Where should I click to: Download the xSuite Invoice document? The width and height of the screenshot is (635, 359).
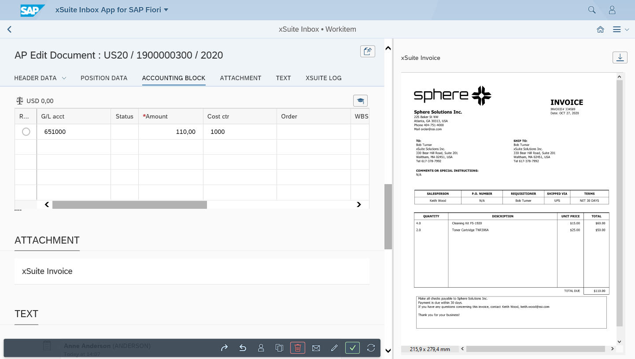point(620,57)
